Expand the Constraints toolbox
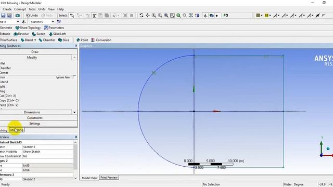This screenshot has height=187, width=333. [x=35, y=118]
